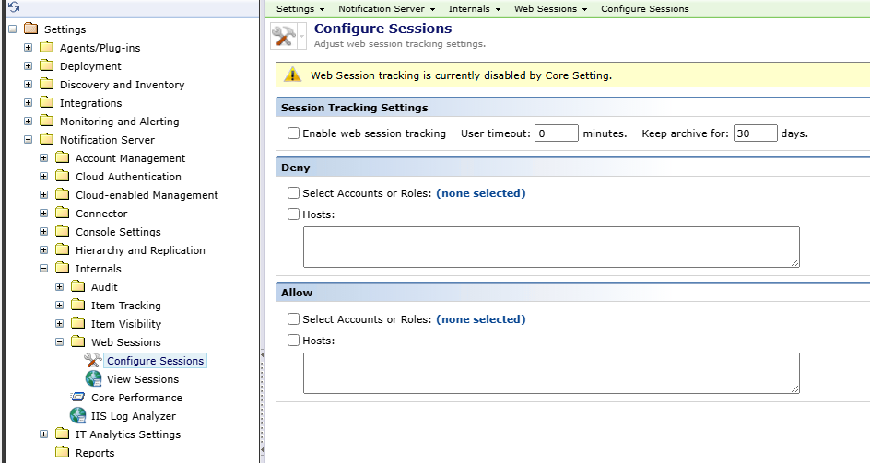Image resolution: width=870 pixels, height=463 pixels.
Task: Expand the Agents/Plug-ins folder
Action: (x=29, y=48)
